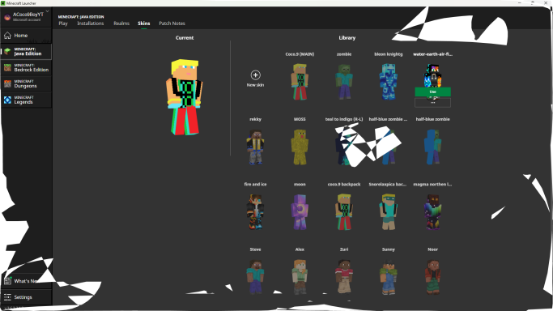Click the account avatar icon
The height and width of the screenshot is (311, 553).
7,17
